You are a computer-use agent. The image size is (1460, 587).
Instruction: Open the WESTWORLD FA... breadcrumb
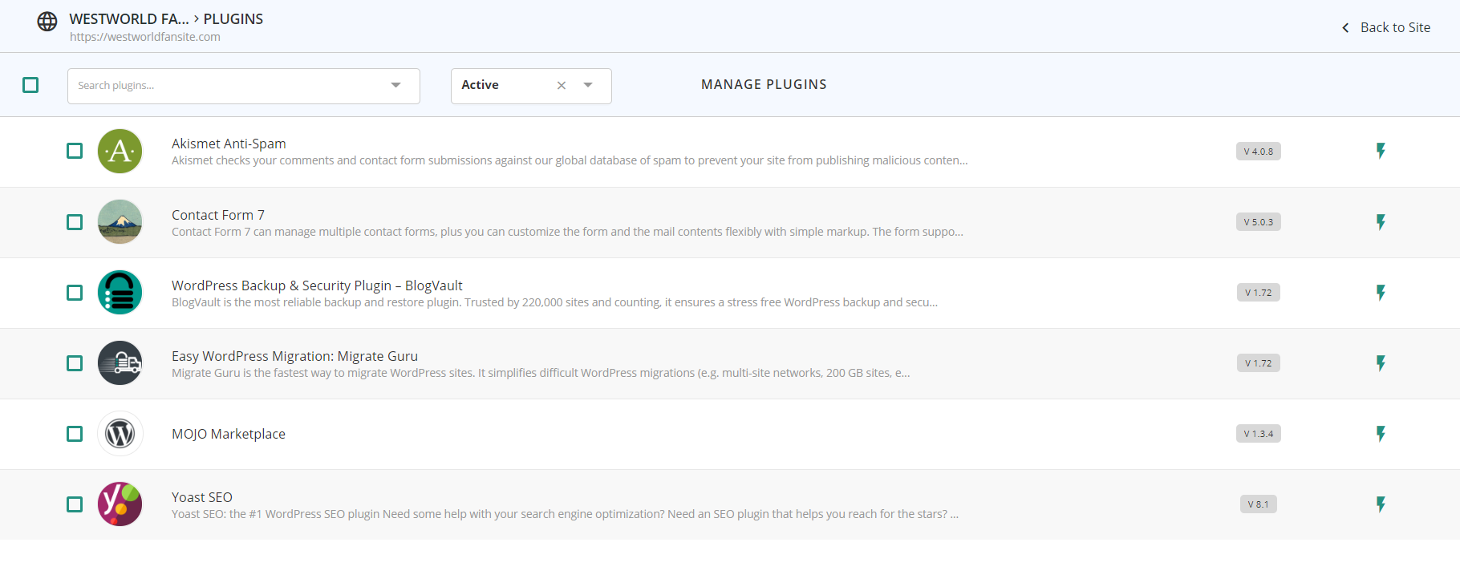[x=129, y=18]
